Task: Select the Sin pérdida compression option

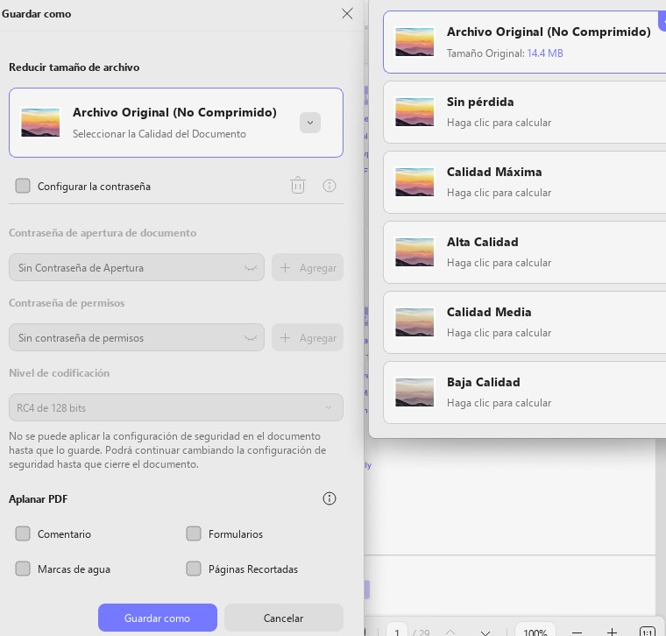Action: coord(525,112)
